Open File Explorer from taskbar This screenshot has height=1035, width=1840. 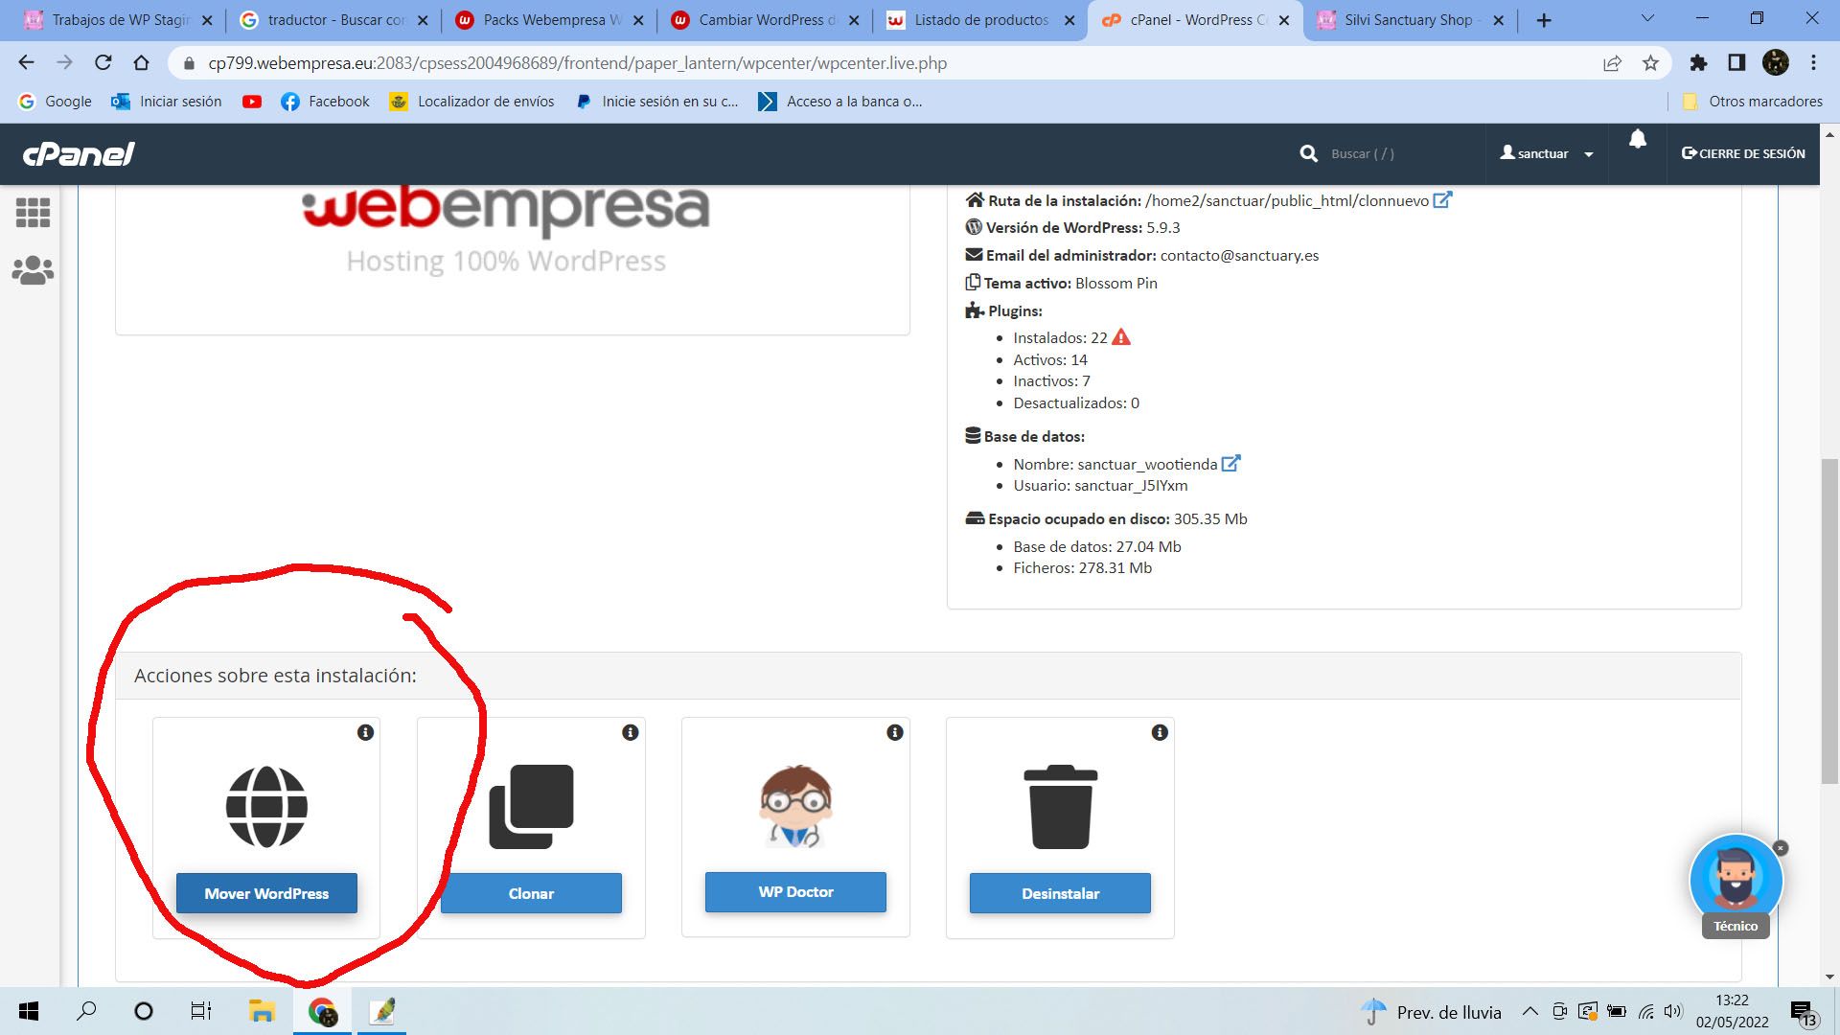(262, 1011)
